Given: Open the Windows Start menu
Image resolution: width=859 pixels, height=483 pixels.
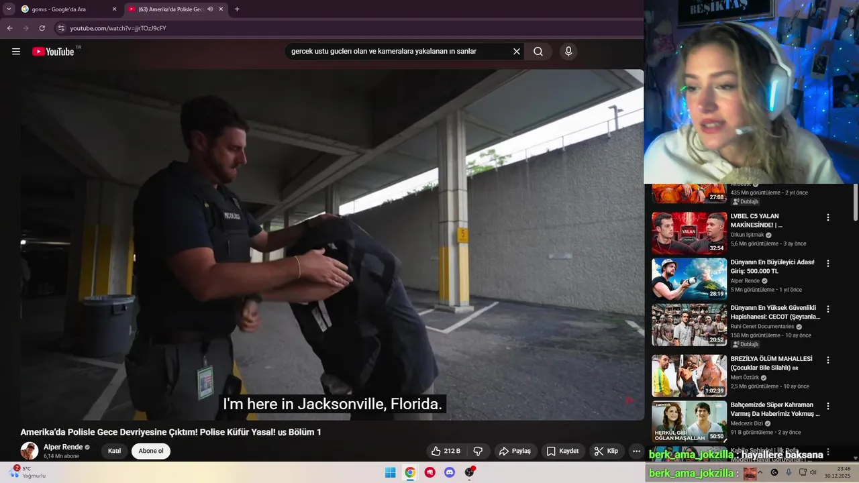Looking at the screenshot, I should pos(390,472).
